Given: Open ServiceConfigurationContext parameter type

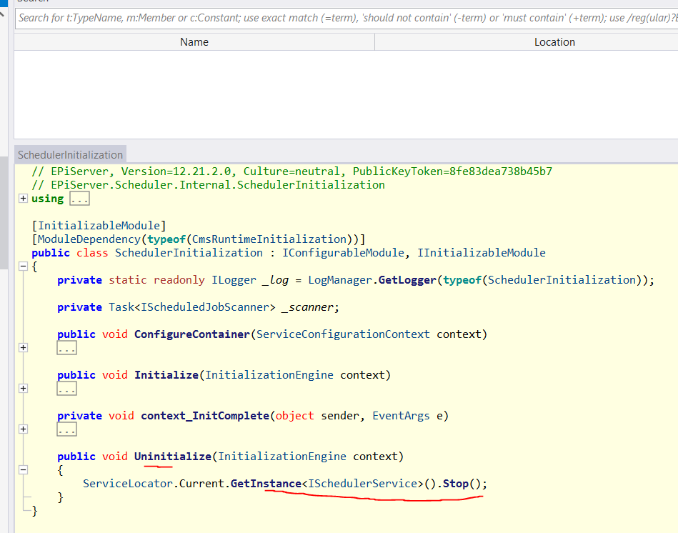Looking at the screenshot, I should coord(343,334).
